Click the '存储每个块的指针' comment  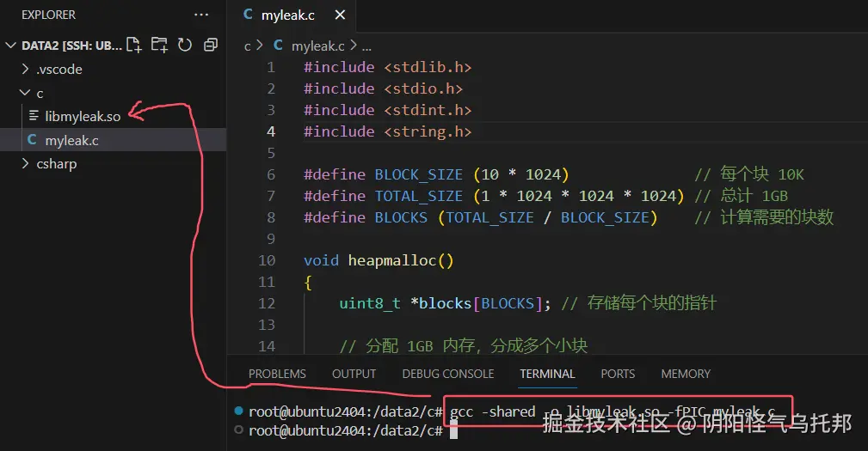639,303
